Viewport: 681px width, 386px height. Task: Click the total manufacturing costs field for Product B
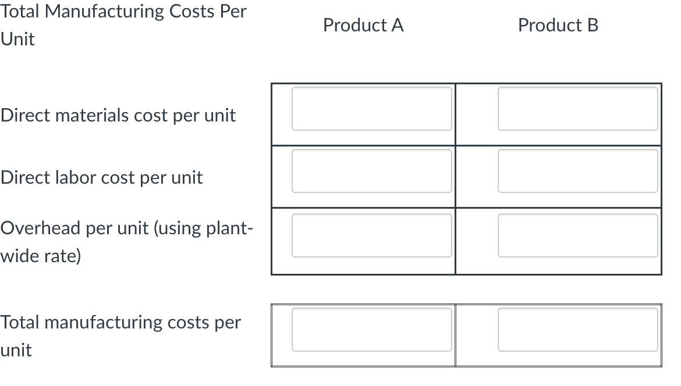[578, 330]
